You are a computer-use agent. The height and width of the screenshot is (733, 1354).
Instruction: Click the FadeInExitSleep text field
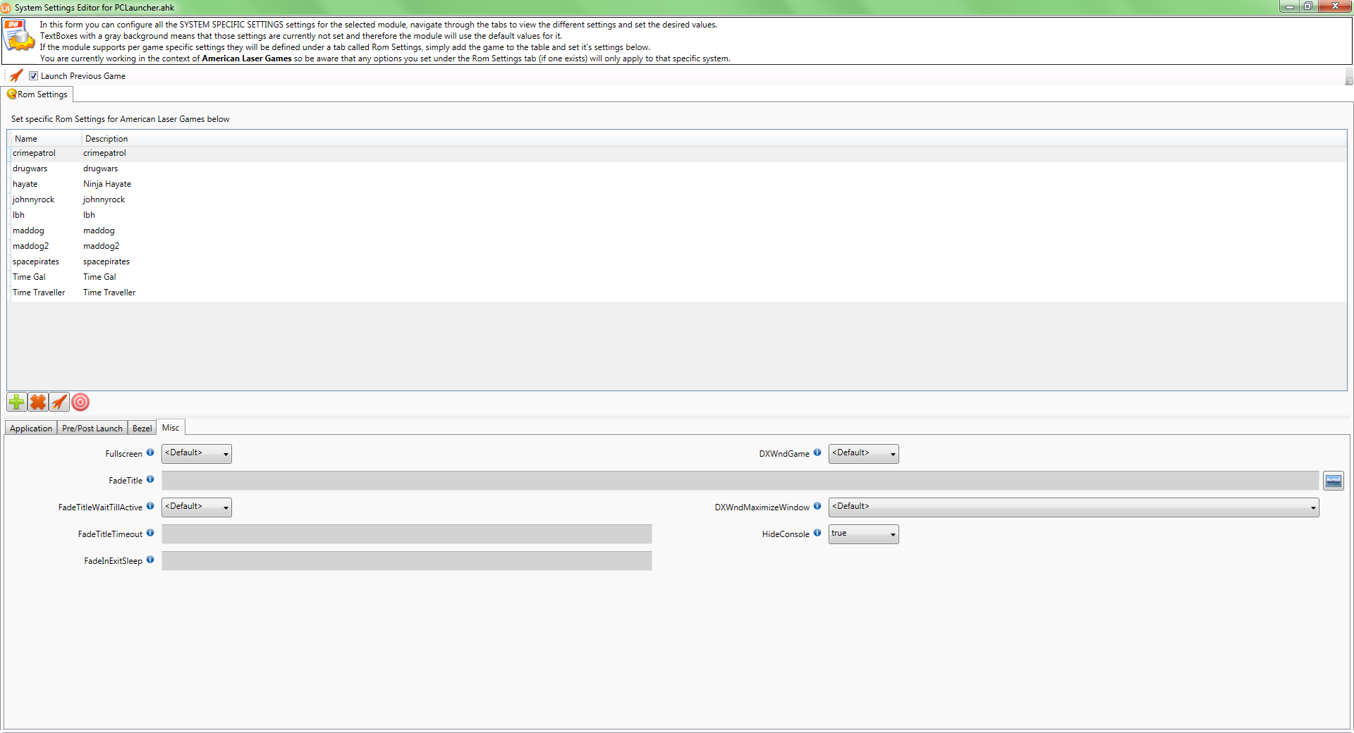406,561
